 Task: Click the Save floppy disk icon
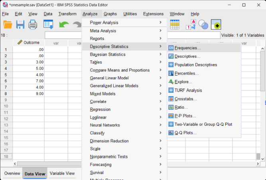20,24
